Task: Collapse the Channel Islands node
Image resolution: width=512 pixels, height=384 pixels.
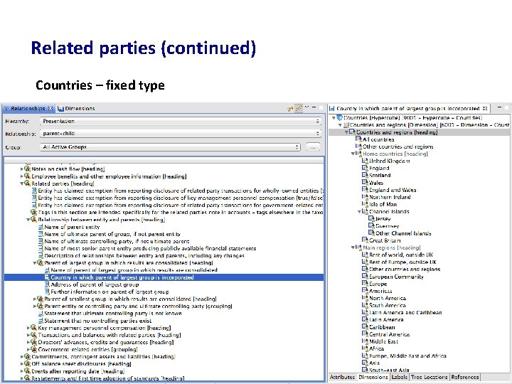Action: (359, 212)
